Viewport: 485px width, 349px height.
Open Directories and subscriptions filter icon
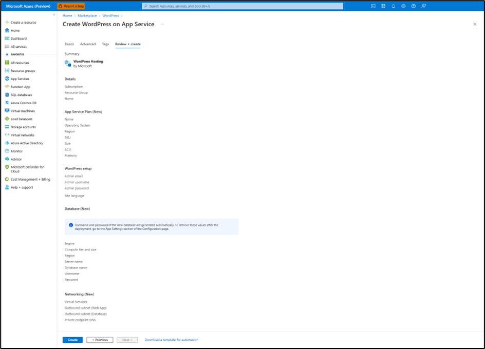point(383,6)
